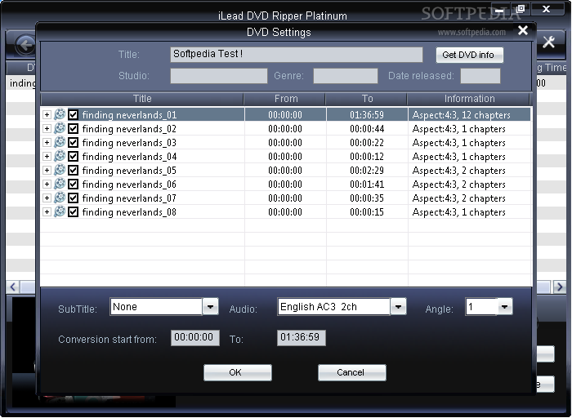Open the wrench settings icon in main window
Image resolution: width=572 pixels, height=418 pixels.
point(548,42)
